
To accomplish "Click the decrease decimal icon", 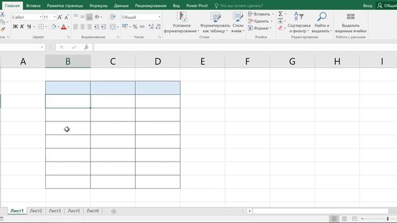I will pyautogui.click(x=158, y=27).
